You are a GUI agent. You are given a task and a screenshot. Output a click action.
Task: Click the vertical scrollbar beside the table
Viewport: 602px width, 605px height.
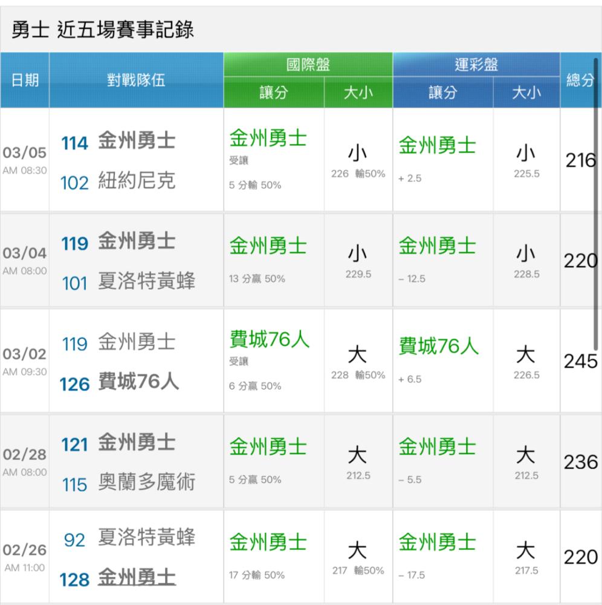pyautogui.click(x=596, y=204)
